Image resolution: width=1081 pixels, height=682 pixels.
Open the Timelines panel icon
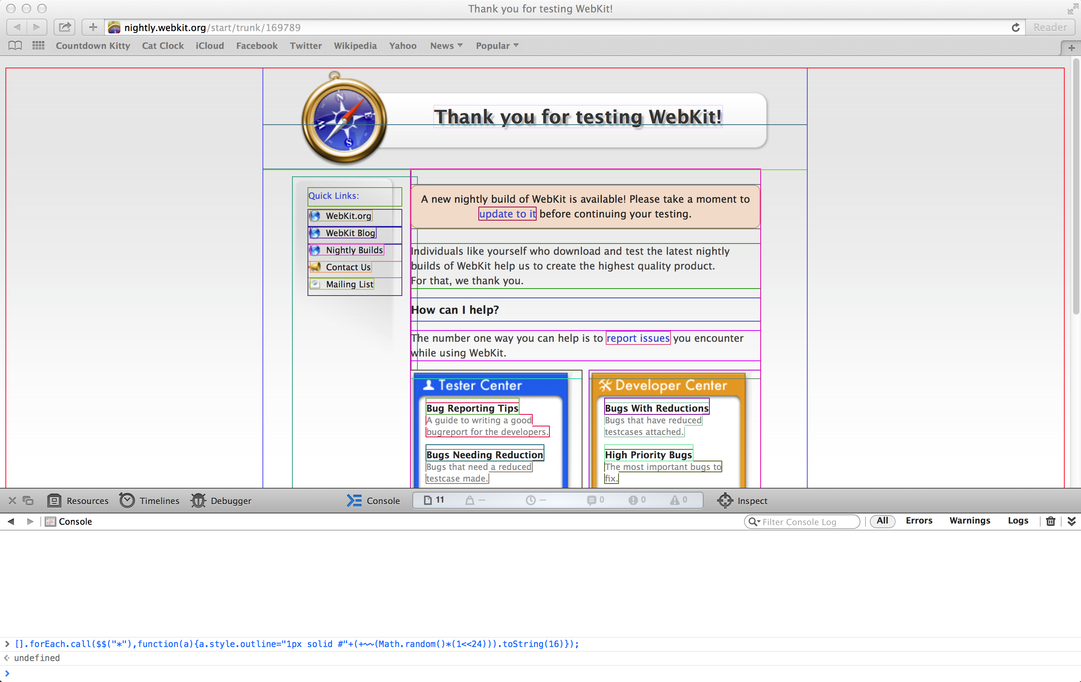[x=127, y=500]
